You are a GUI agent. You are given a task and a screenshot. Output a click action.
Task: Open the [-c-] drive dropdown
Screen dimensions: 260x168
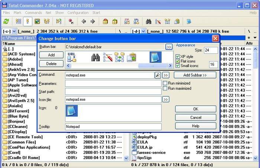(14, 31)
